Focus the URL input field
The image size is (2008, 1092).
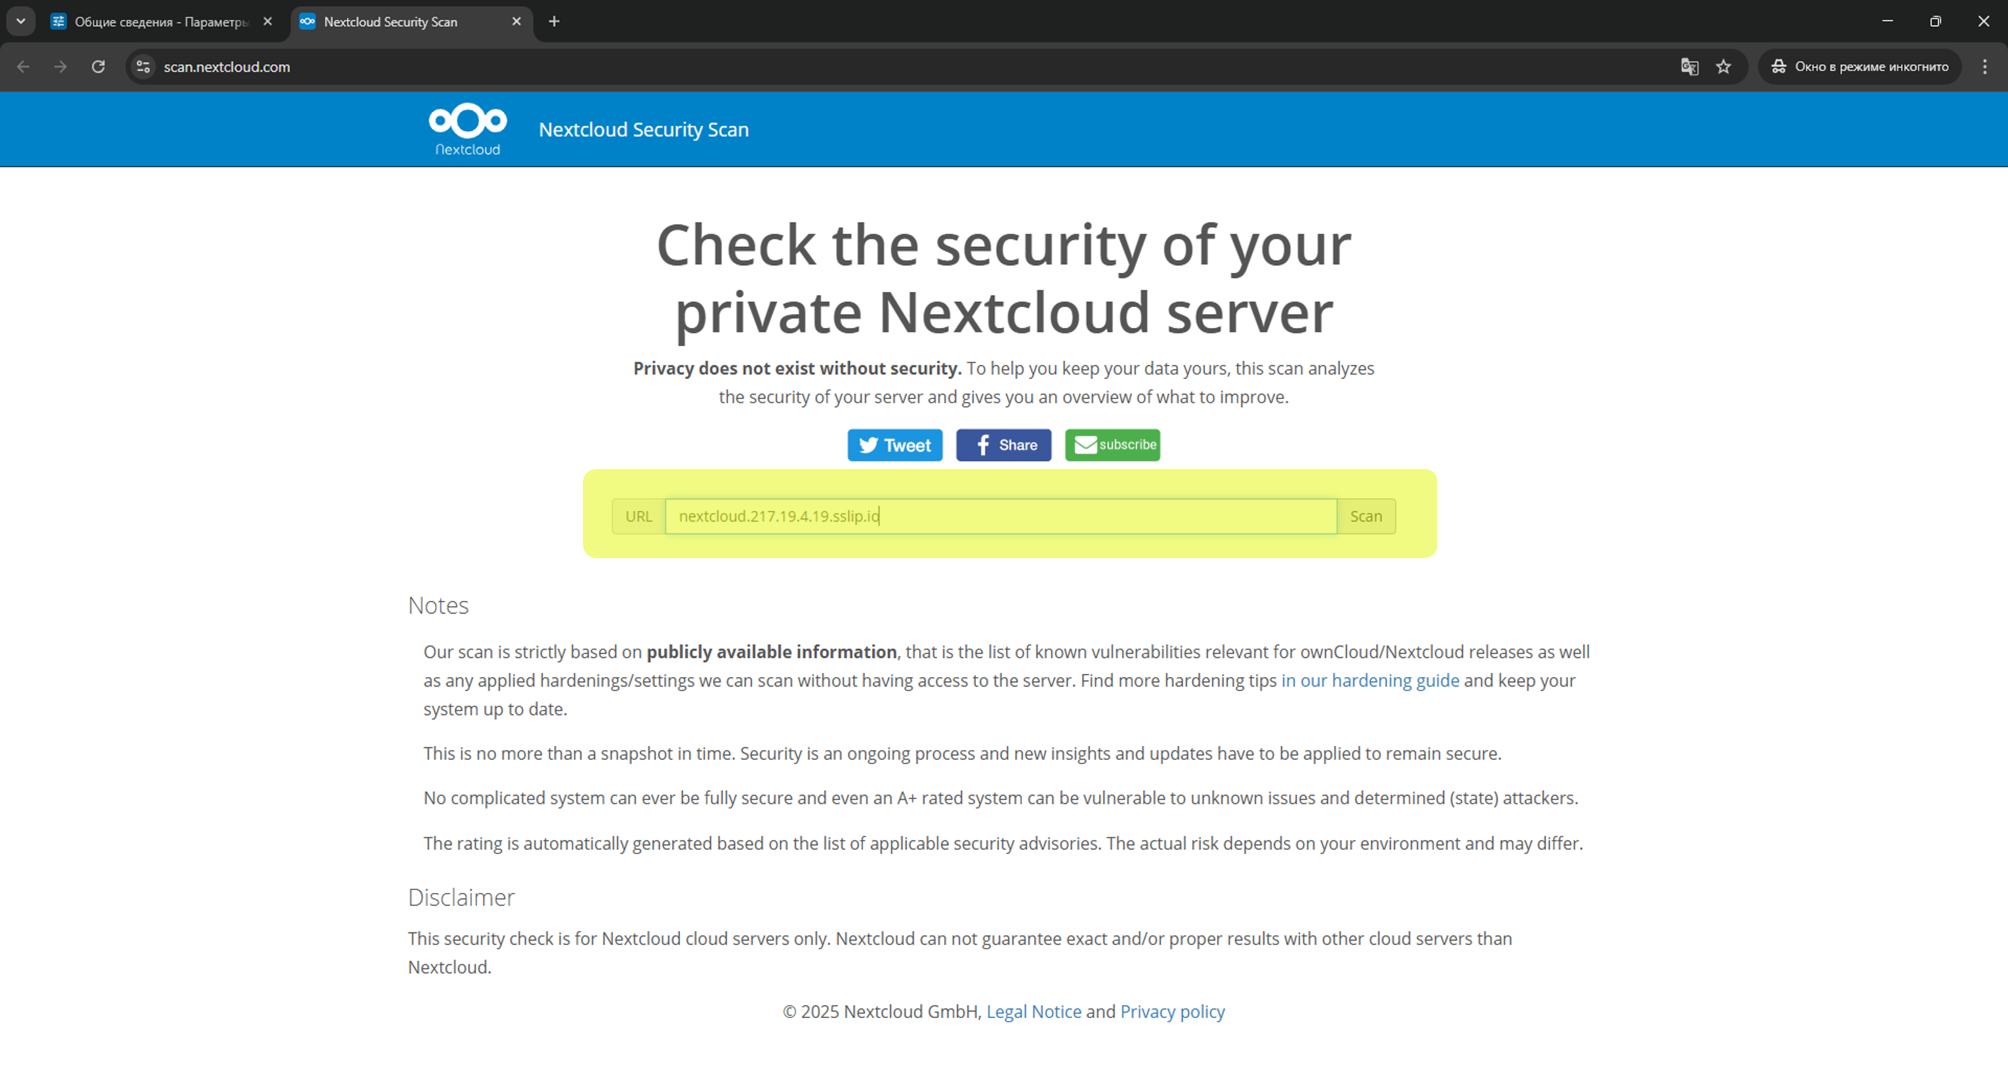coord(1001,516)
